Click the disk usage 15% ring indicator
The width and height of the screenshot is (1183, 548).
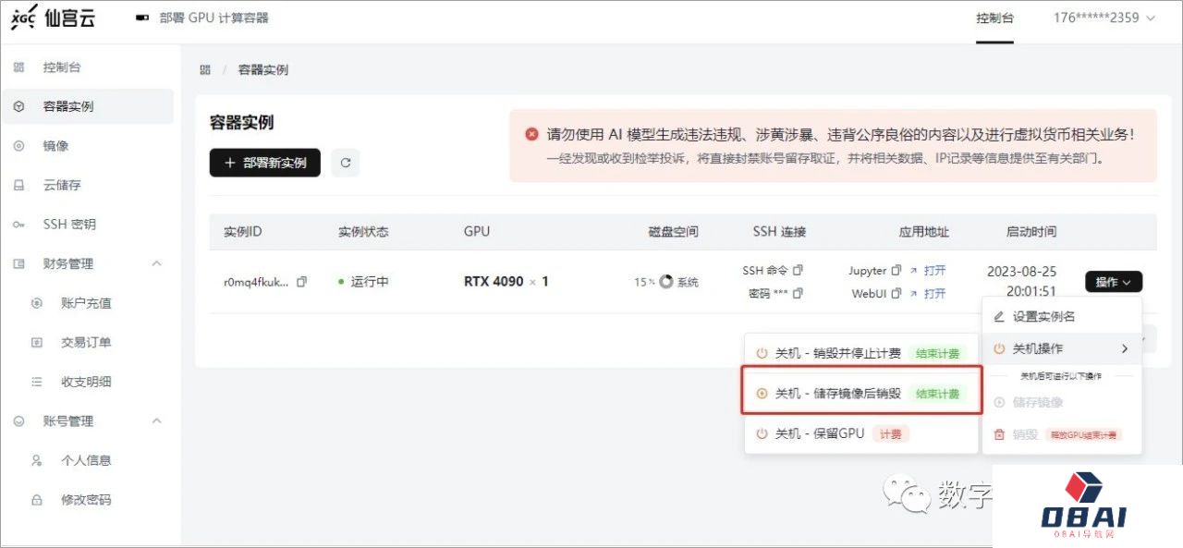665,282
